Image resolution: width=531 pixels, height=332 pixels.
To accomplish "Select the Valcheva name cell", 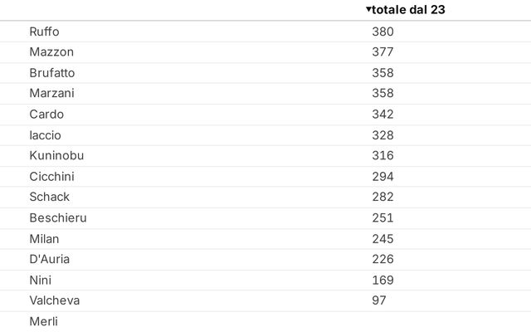I will (x=55, y=300).
